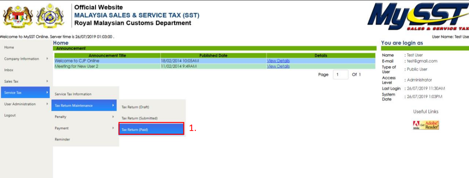469x178 pixels.
Task: Open the Inbox from sidebar
Action: tap(9, 70)
